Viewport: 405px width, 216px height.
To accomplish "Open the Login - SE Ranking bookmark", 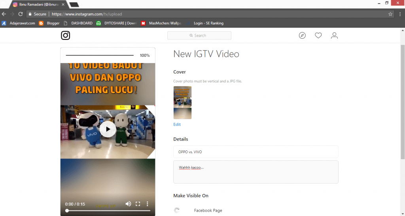I will (x=205, y=23).
